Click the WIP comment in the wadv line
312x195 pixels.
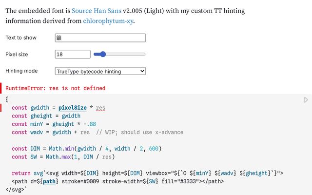[140, 132]
